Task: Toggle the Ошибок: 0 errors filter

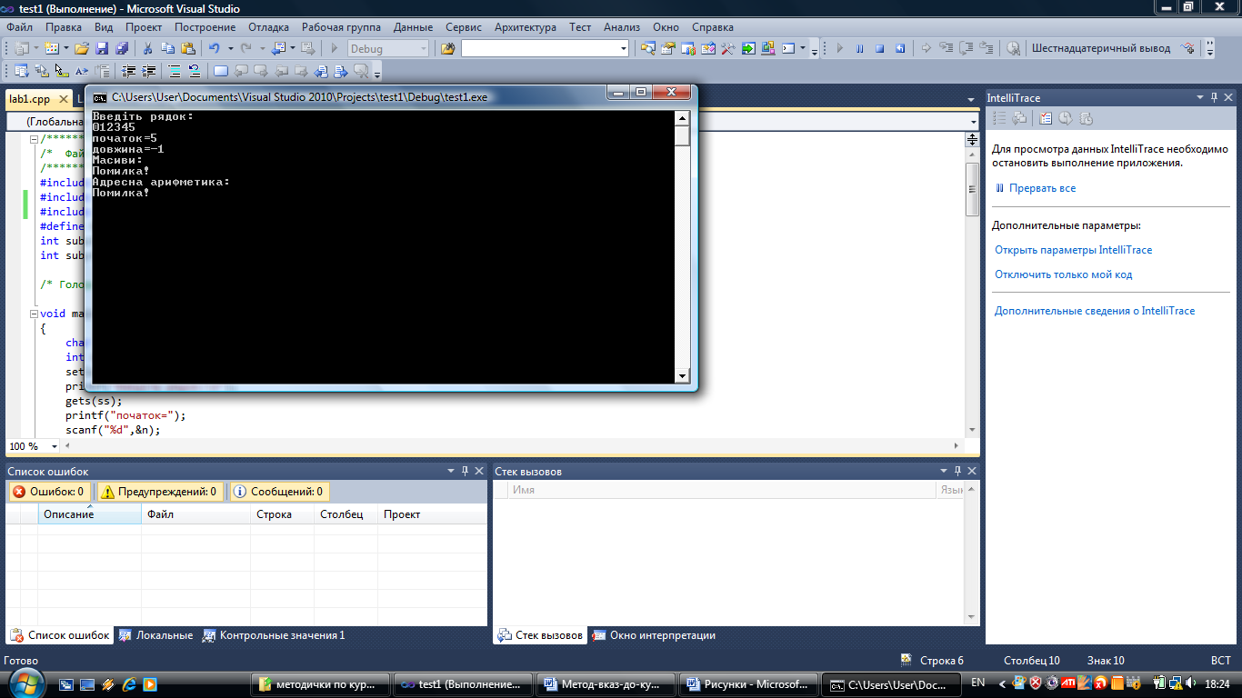Action: (50, 492)
